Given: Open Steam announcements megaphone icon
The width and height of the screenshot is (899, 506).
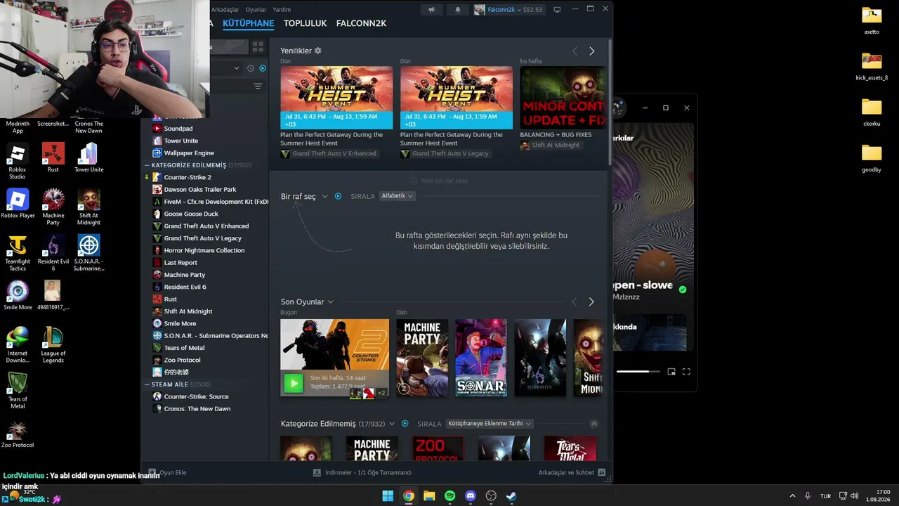Looking at the screenshot, I should [x=432, y=10].
